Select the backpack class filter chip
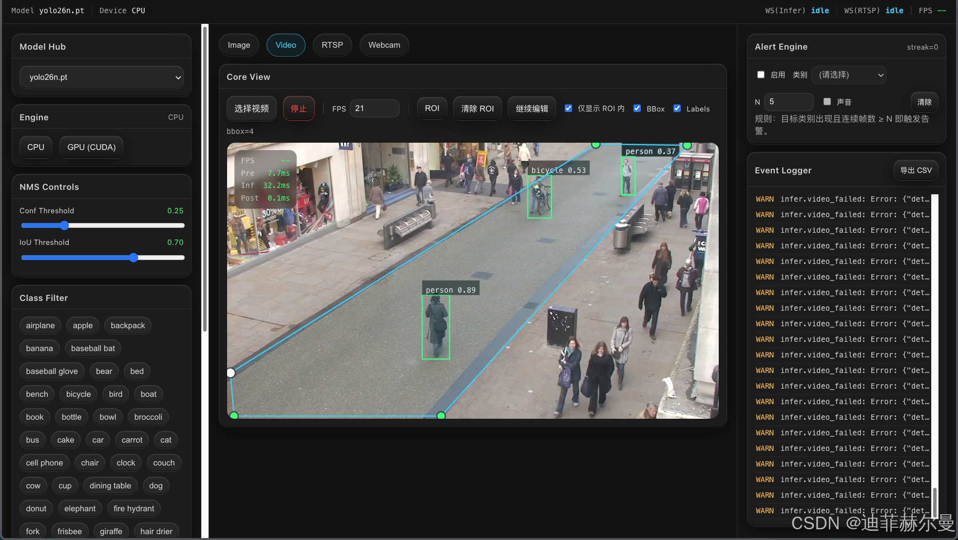Screen dimensions: 958x540 pyautogui.click(x=128, y=325)
